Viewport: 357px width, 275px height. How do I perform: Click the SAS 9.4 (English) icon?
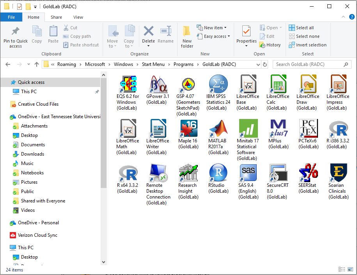pos(248,173)
